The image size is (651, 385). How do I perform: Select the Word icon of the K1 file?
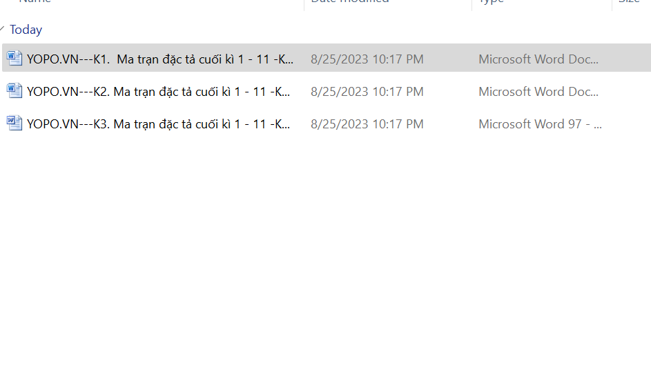tap(14, 58)
